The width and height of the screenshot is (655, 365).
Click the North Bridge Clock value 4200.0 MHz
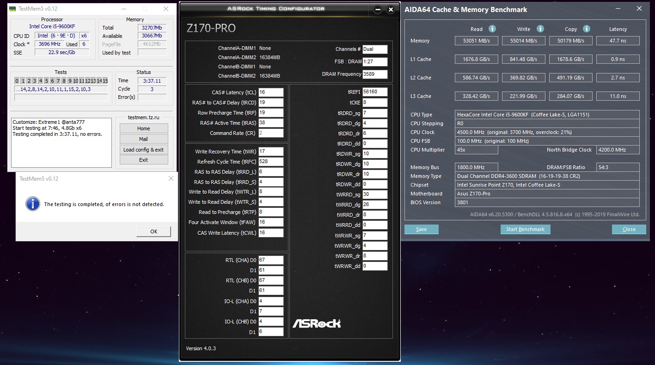point(618,150)
